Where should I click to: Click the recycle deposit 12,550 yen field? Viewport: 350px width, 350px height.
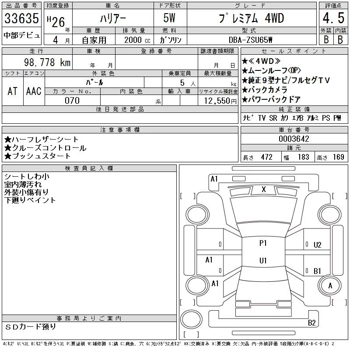pos(218,101)
